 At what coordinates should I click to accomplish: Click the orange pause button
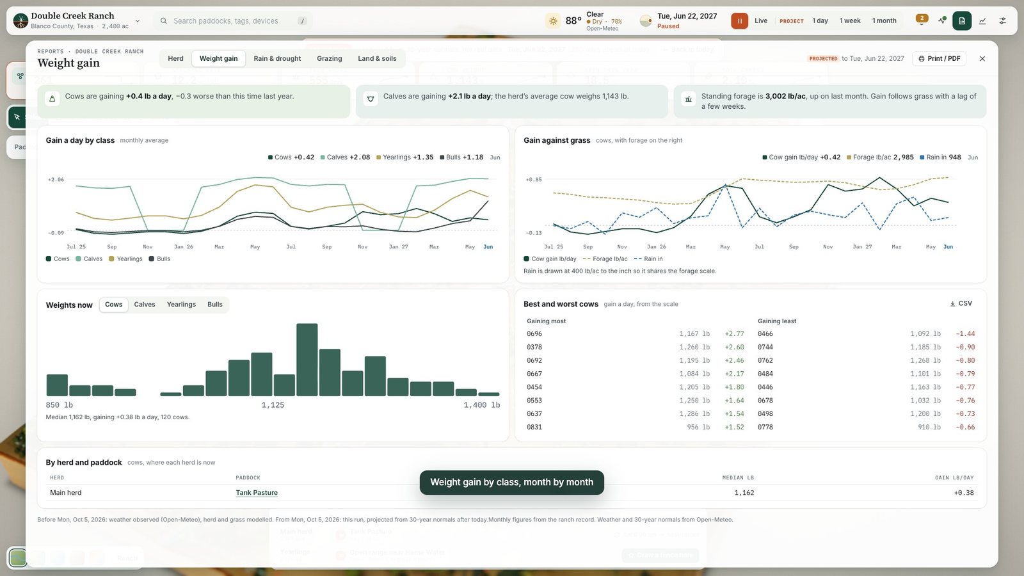click(x=739, y=21)
